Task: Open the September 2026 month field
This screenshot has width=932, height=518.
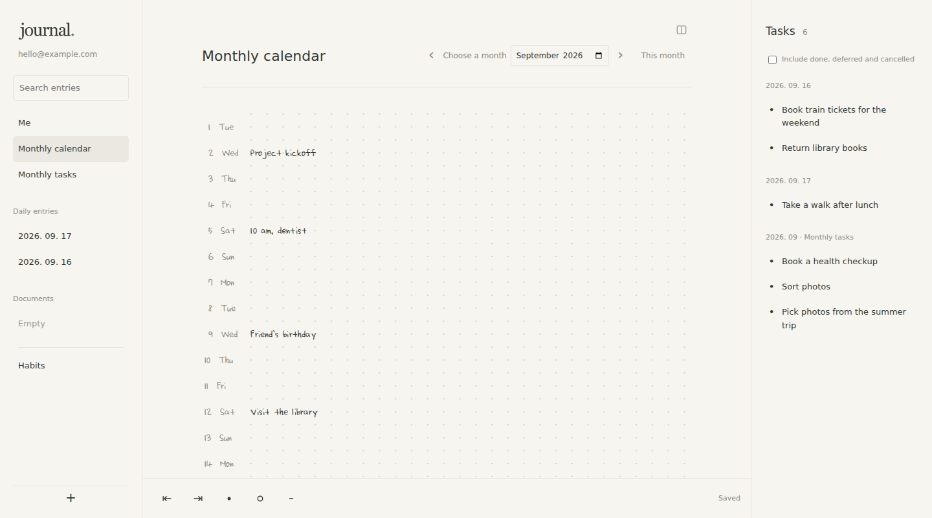Action: pos(560,56)
